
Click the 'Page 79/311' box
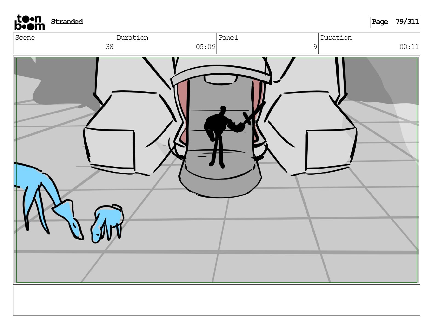395,22
